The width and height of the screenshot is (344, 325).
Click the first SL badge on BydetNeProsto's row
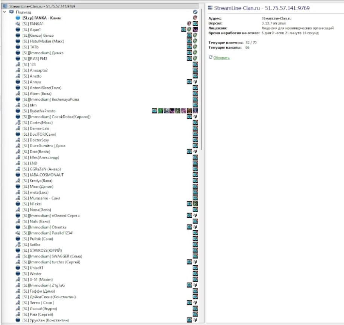pyautogui.click(x=155, y=111)
